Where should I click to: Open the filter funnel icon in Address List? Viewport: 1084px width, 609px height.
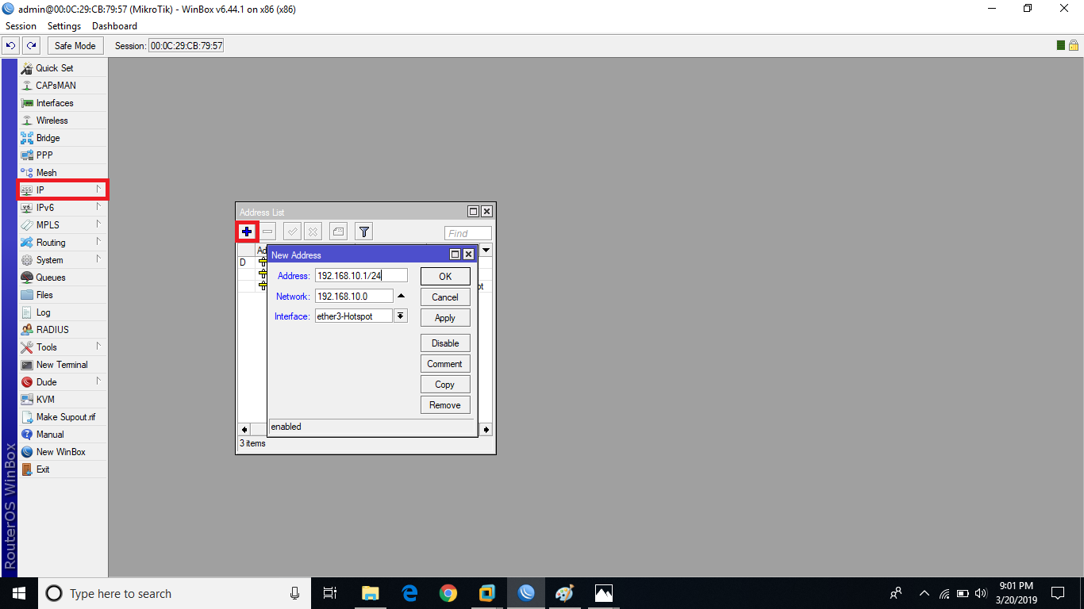[x=363, y=231]
